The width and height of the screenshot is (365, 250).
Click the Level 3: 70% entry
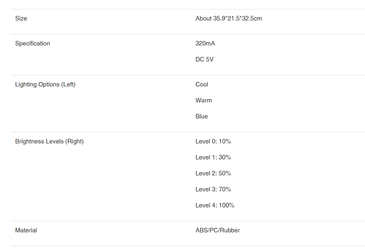pyautogui.click(x=213, y=189)
